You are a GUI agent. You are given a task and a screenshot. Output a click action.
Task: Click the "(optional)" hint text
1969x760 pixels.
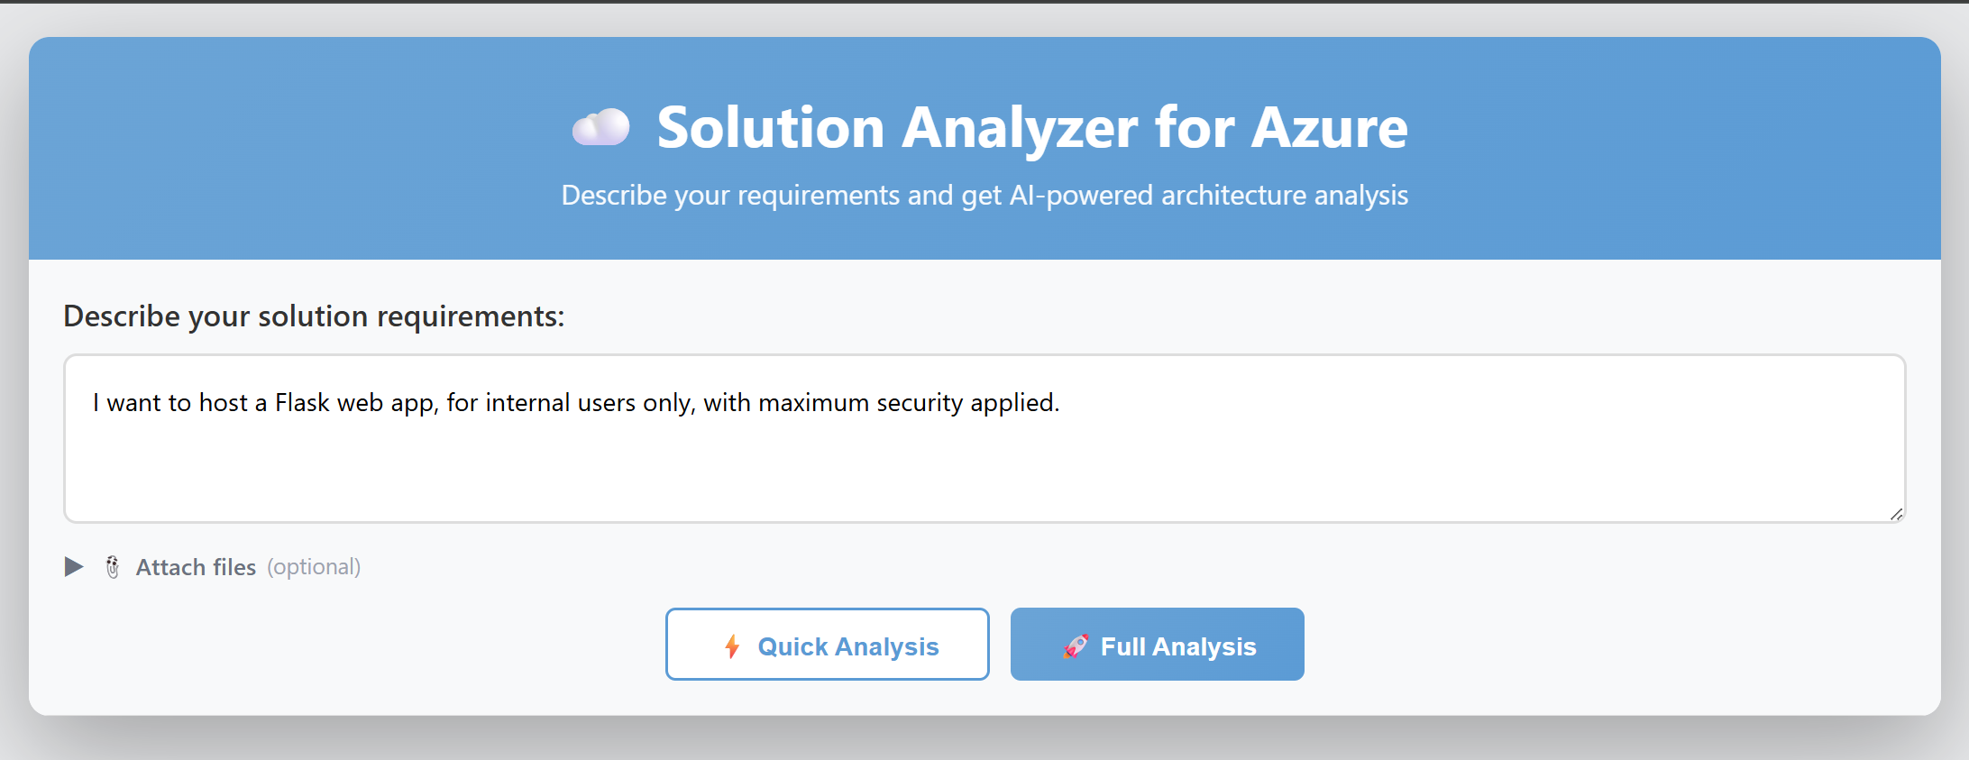[314, 567]
